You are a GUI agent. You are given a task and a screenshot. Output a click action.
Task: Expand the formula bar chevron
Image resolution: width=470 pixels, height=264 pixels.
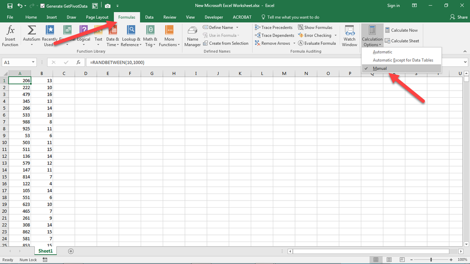(465, 62)
